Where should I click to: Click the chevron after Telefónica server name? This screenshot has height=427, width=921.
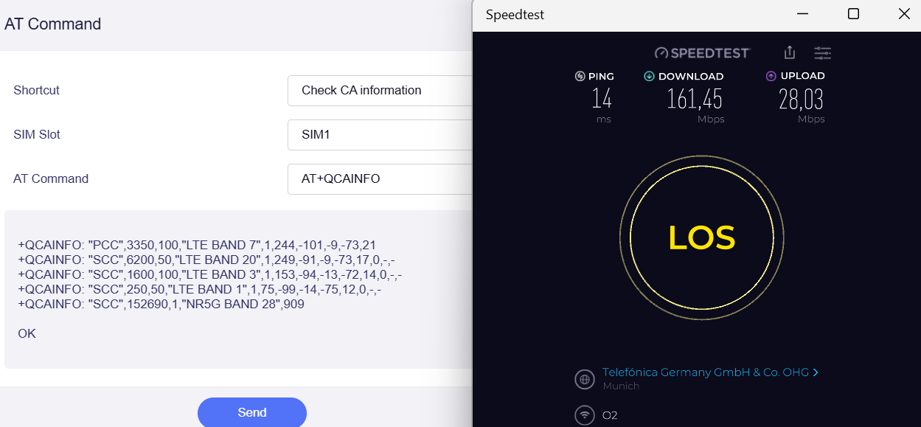[x=816, y=372]
